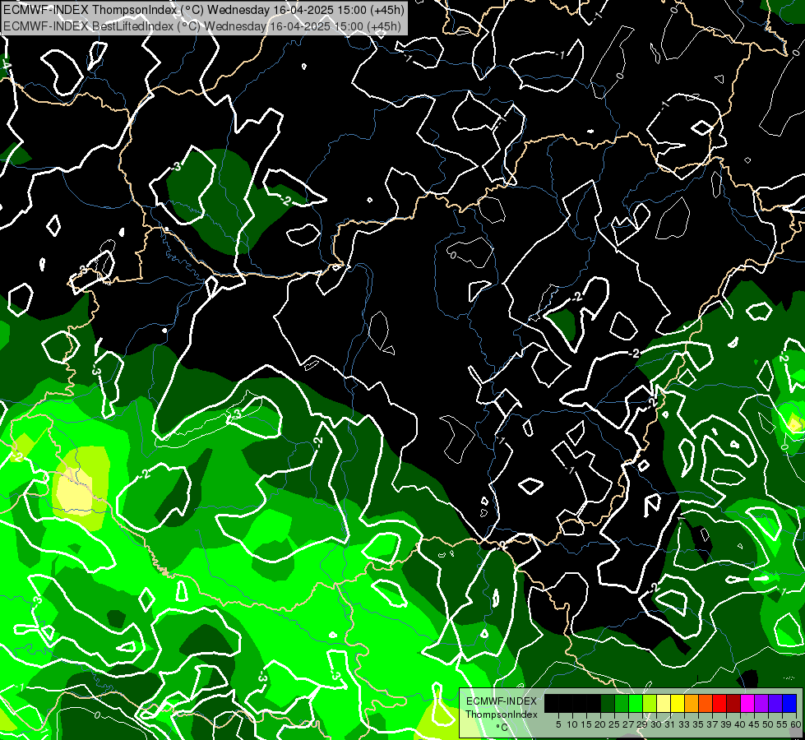Pick the lime 29–30 legend swatch
805x740 pixels.
pyautogui.click(x=650, y=704)
